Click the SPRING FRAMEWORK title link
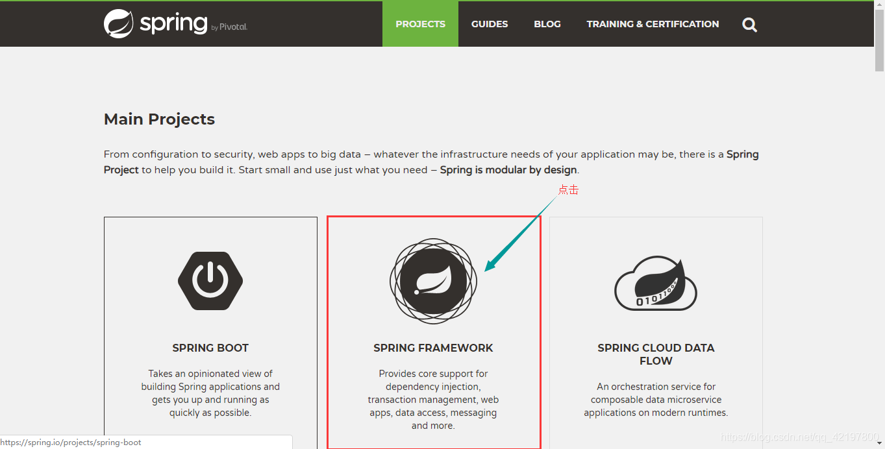Screen dimensions: 885x449 tap(433, 348)
